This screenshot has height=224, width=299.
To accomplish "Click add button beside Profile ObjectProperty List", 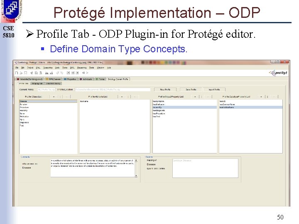I will 195,97.
